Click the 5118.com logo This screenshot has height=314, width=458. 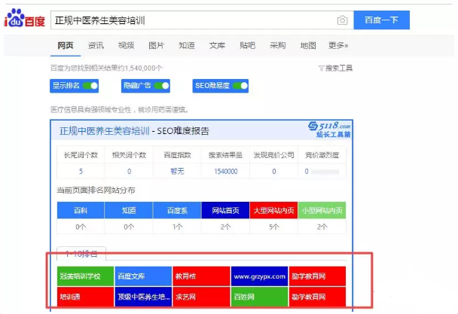(x=329, y=130)
